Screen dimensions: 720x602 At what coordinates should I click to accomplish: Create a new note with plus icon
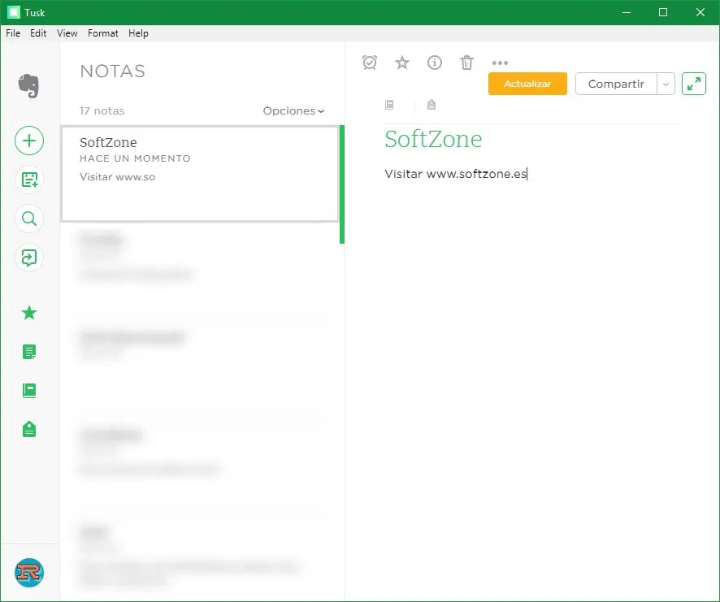[x=29, y=141]
